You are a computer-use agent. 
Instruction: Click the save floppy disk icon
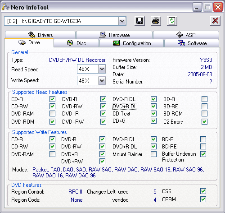[x=139, y=21]
